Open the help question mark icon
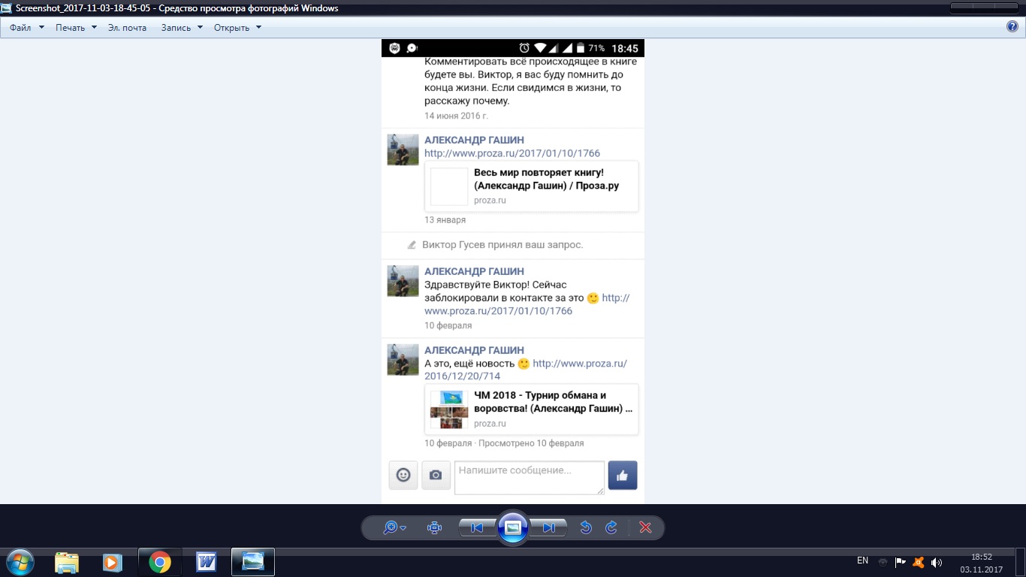Screen dimensions: 1026x577 1012,27
